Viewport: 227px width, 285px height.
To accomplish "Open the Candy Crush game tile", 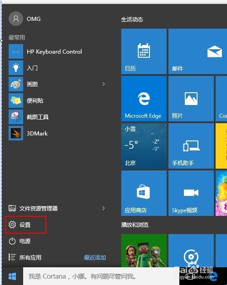I will tap(222, 193).
